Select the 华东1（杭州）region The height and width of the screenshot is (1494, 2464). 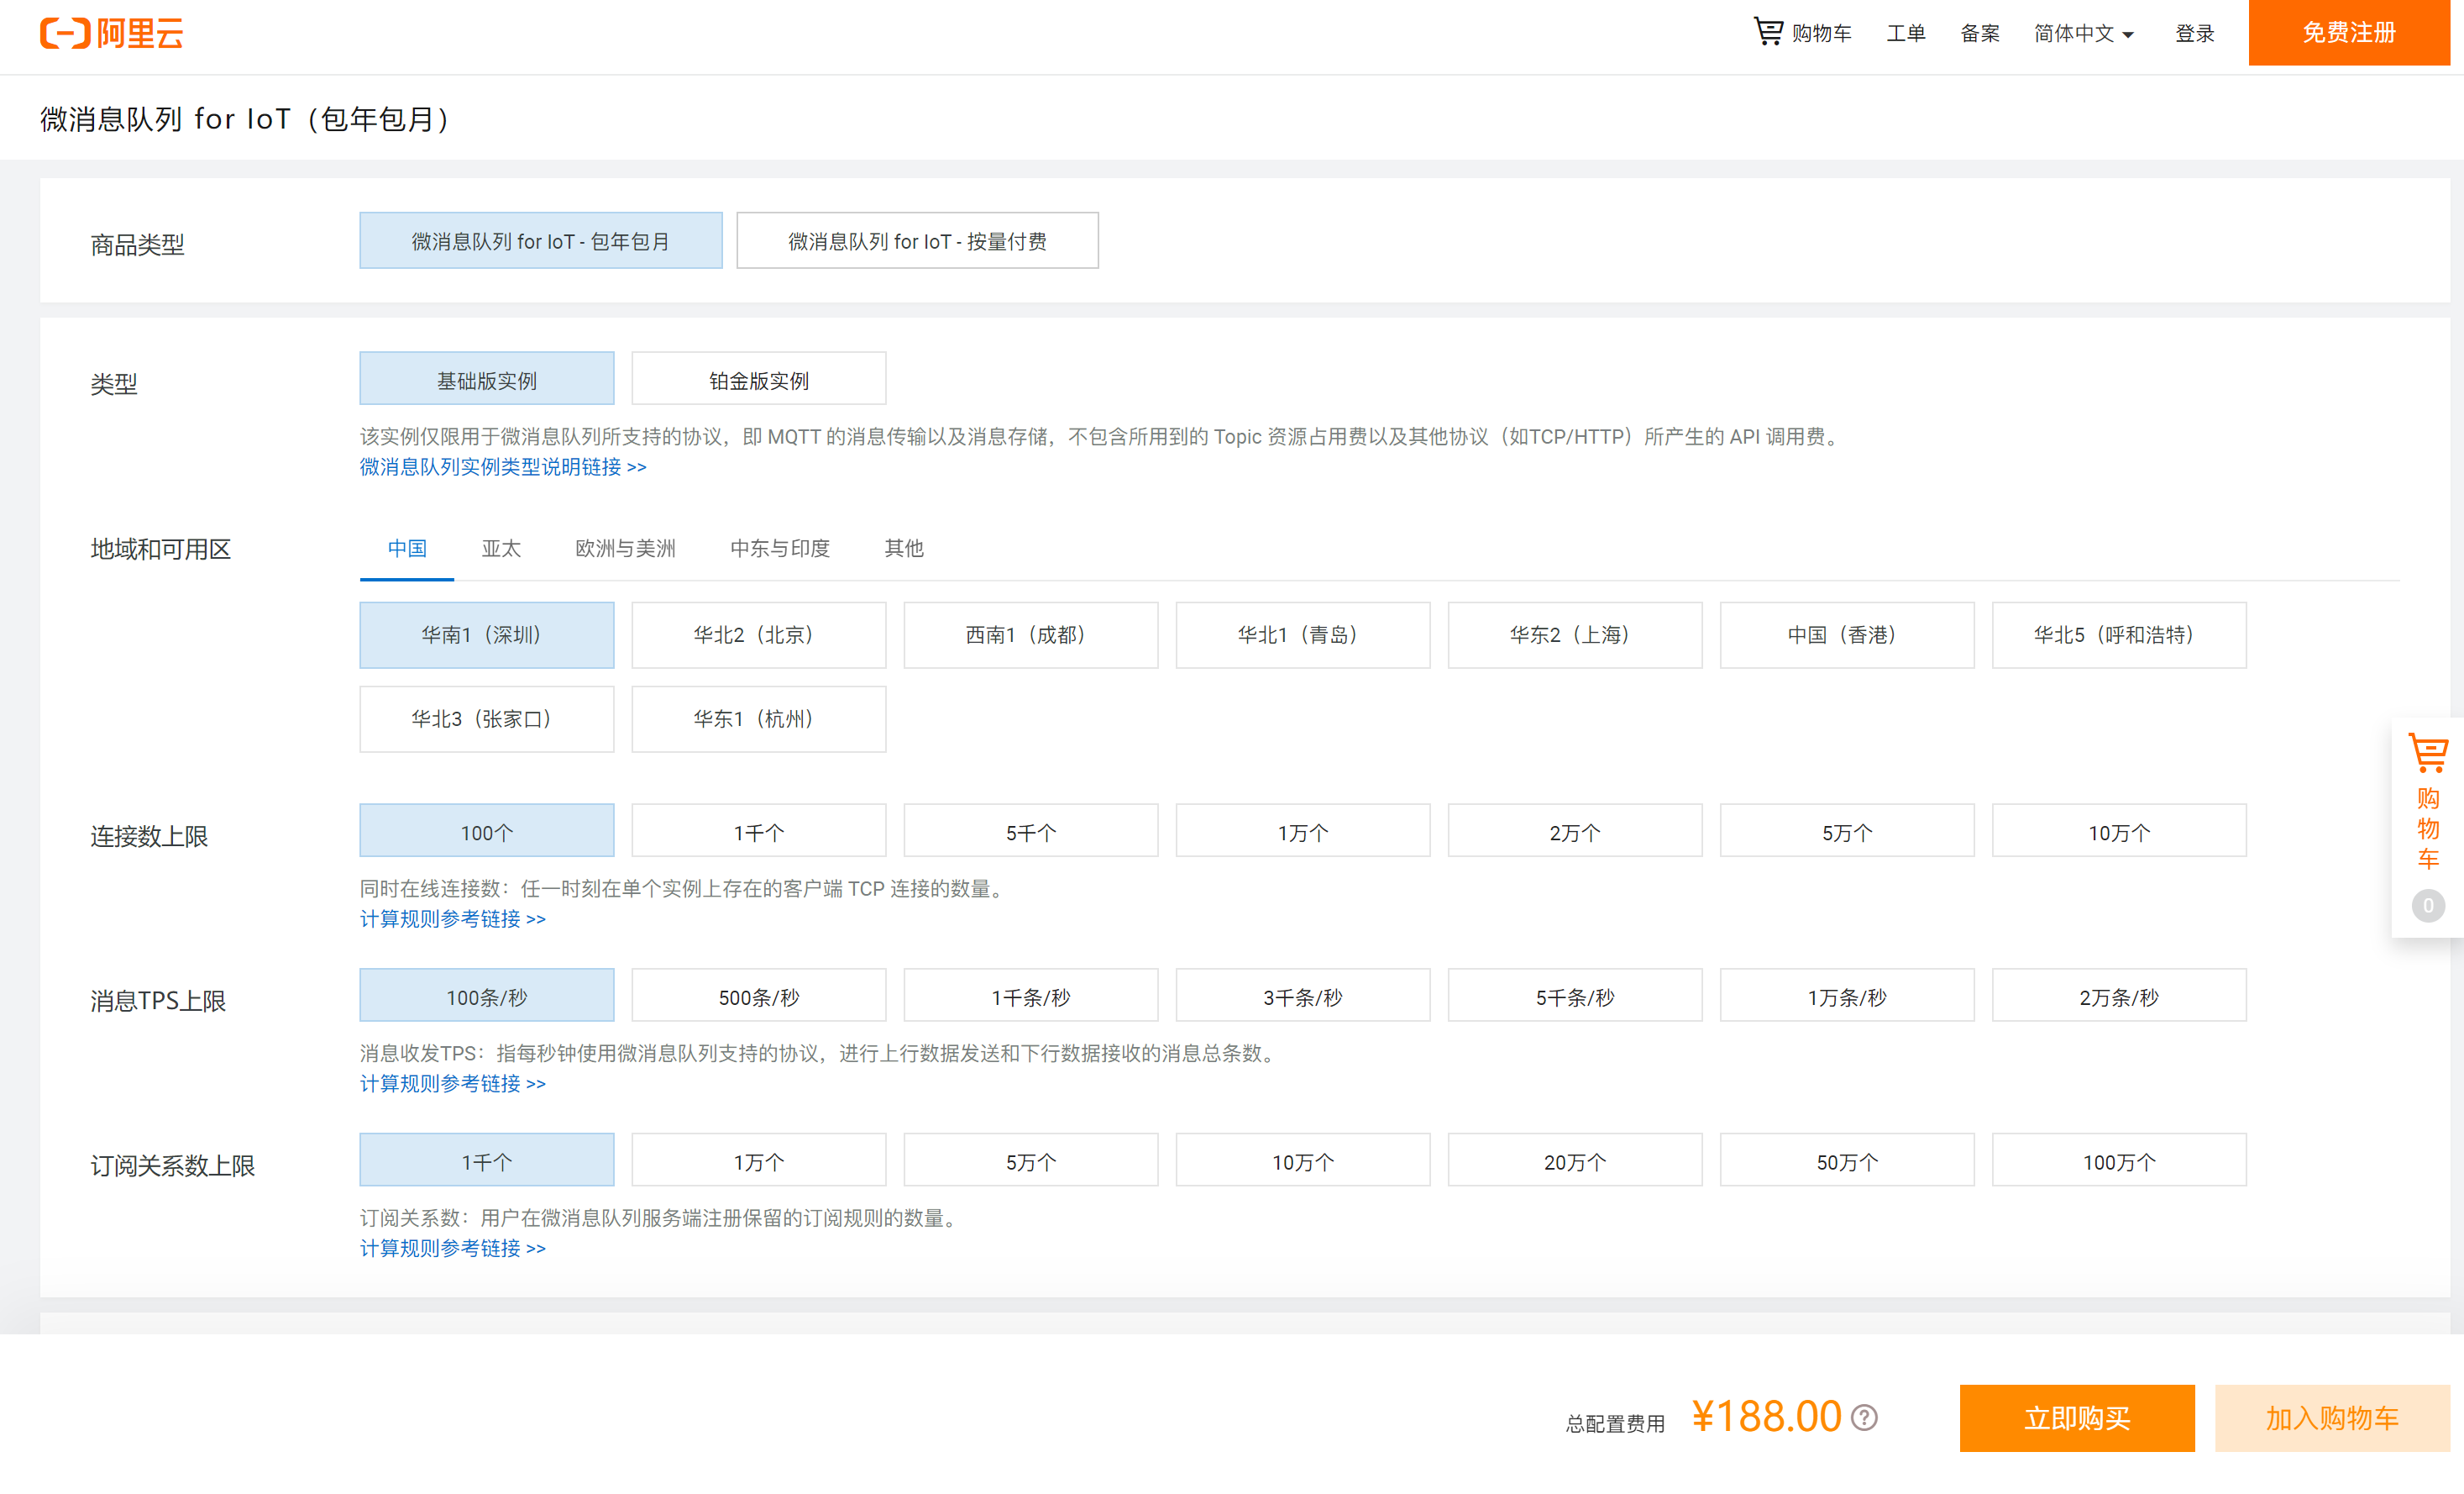[x=758, y=718]
